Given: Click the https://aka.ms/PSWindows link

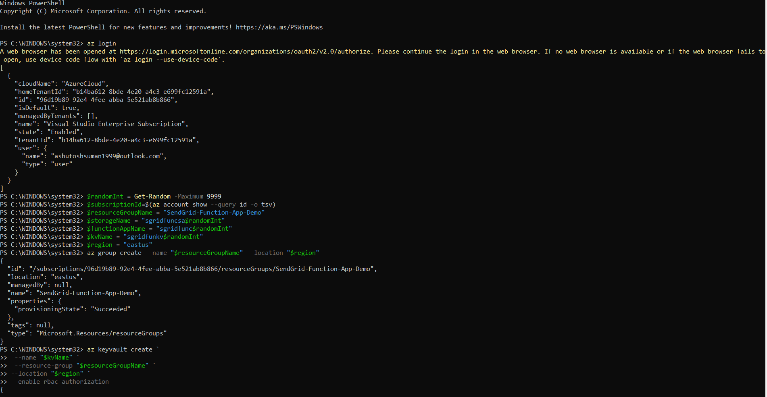Looking at the screenshot, I should [x=279, y=27].
